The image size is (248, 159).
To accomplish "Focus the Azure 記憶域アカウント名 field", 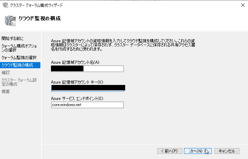I will pos(87,69).
